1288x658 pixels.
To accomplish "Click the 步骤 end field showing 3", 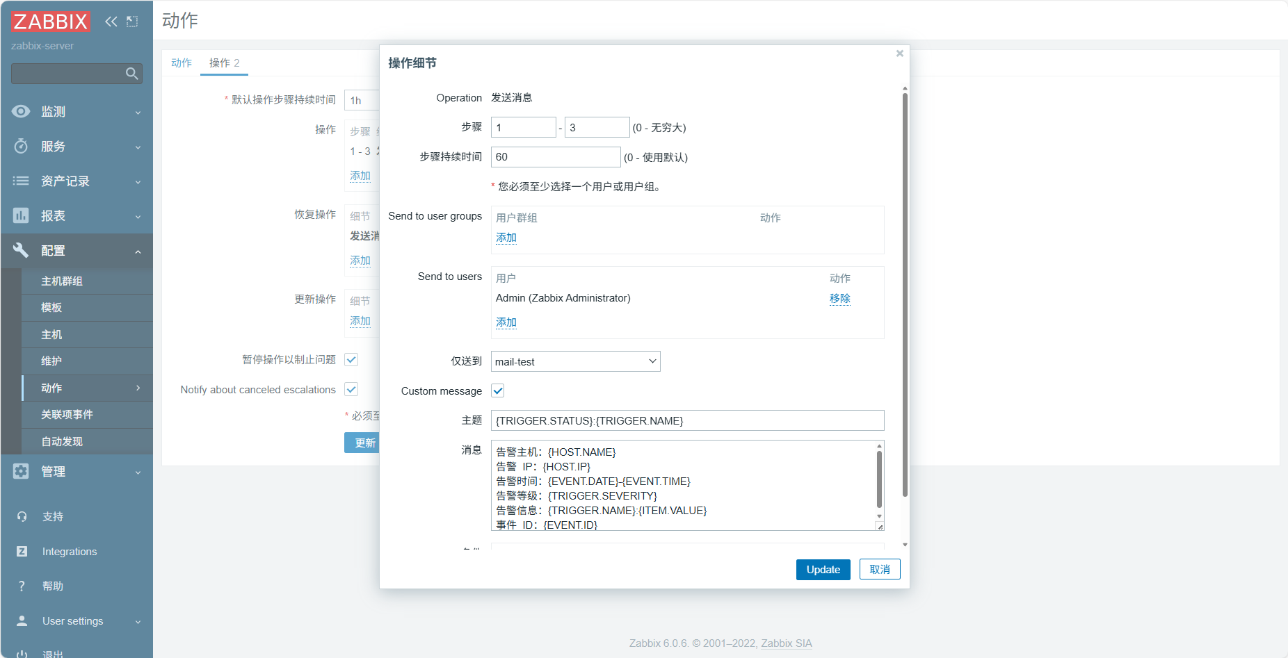I will pos(597,127).
